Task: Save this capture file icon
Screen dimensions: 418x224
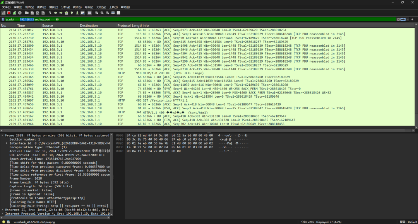Action: point(32,13)
